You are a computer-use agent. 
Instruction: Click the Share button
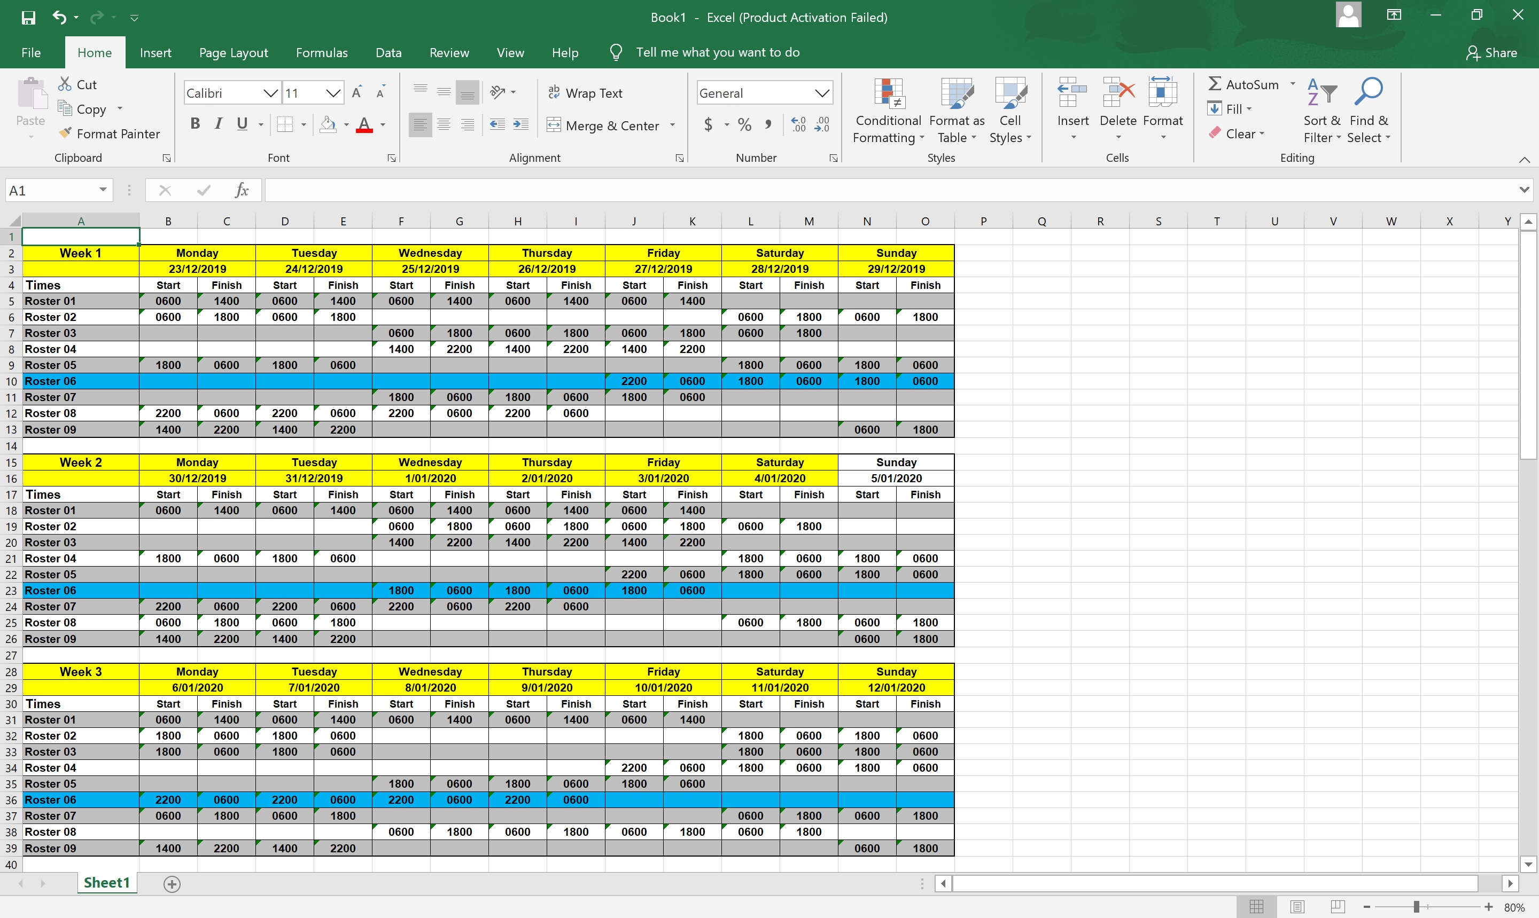(x=1491, y=52)
